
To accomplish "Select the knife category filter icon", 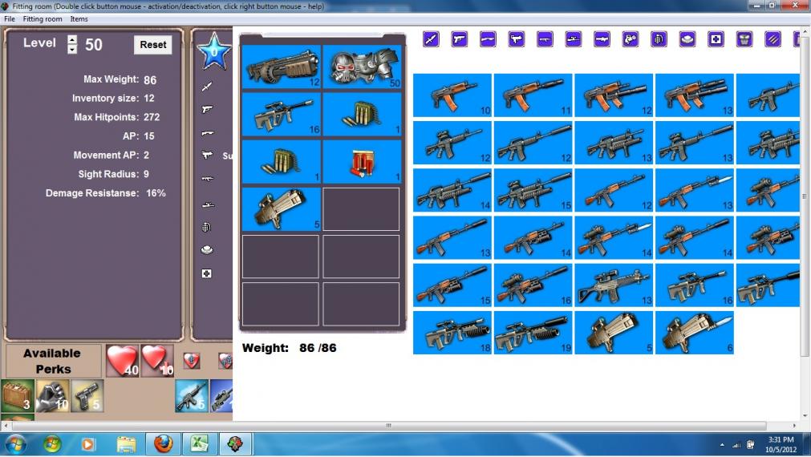I will coord(431,38).
